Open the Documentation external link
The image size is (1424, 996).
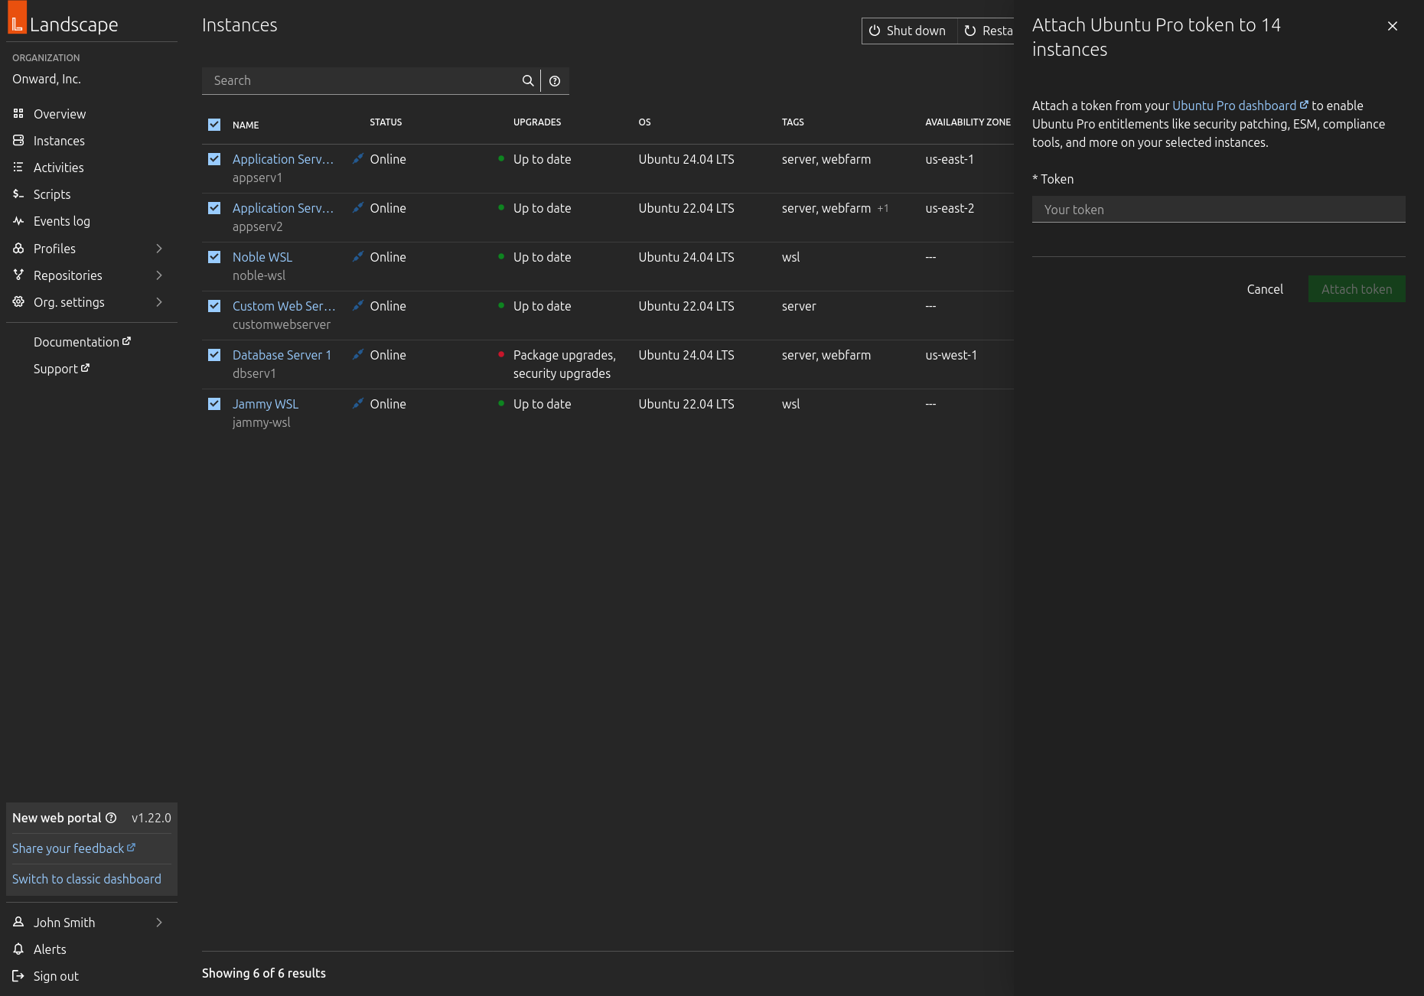(82, 342)
